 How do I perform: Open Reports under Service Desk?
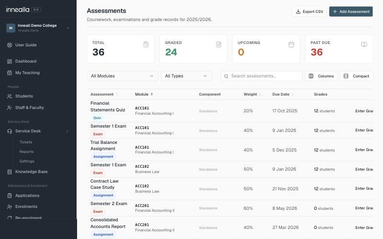pyautogui.click(x=26, y=152)
